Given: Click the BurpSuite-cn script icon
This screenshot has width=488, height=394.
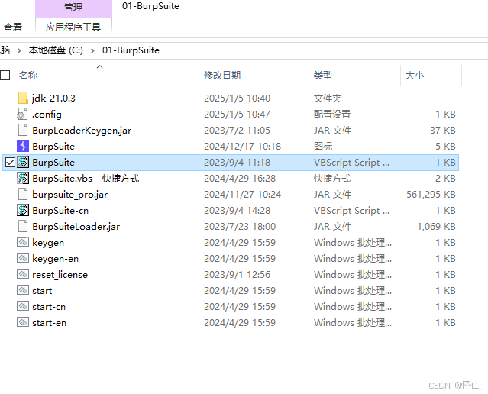Looking at the screenshot, I should [23, 211].
